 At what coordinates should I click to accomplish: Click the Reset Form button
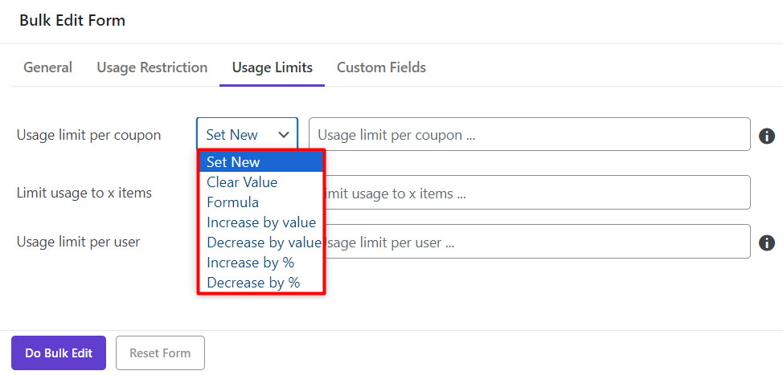pos(160,353)
